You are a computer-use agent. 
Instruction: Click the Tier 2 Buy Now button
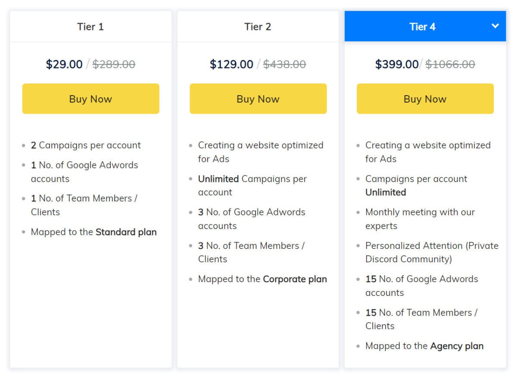258,99
